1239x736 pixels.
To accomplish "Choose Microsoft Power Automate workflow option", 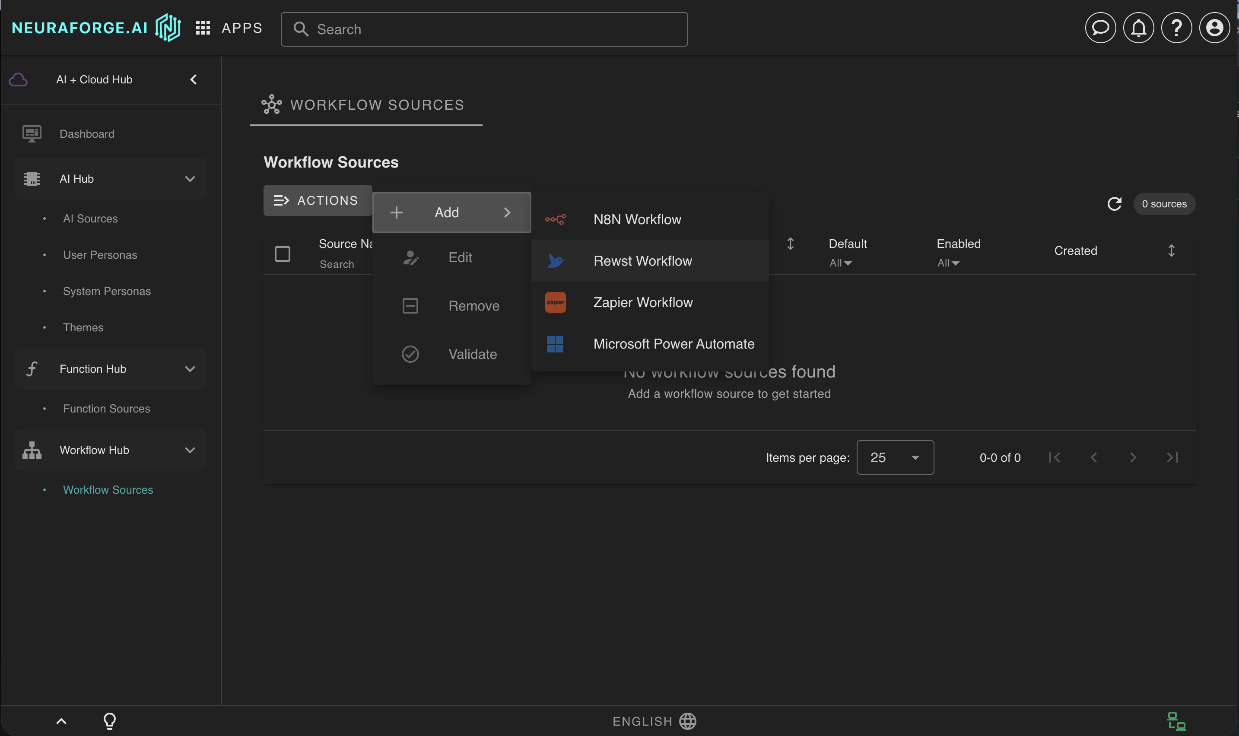I will tap(673, 343).
